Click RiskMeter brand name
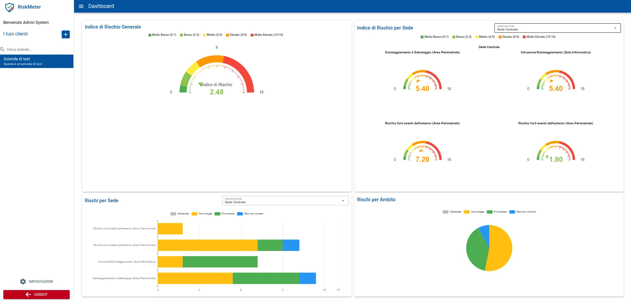631x303 pixels. coord(29,7)
